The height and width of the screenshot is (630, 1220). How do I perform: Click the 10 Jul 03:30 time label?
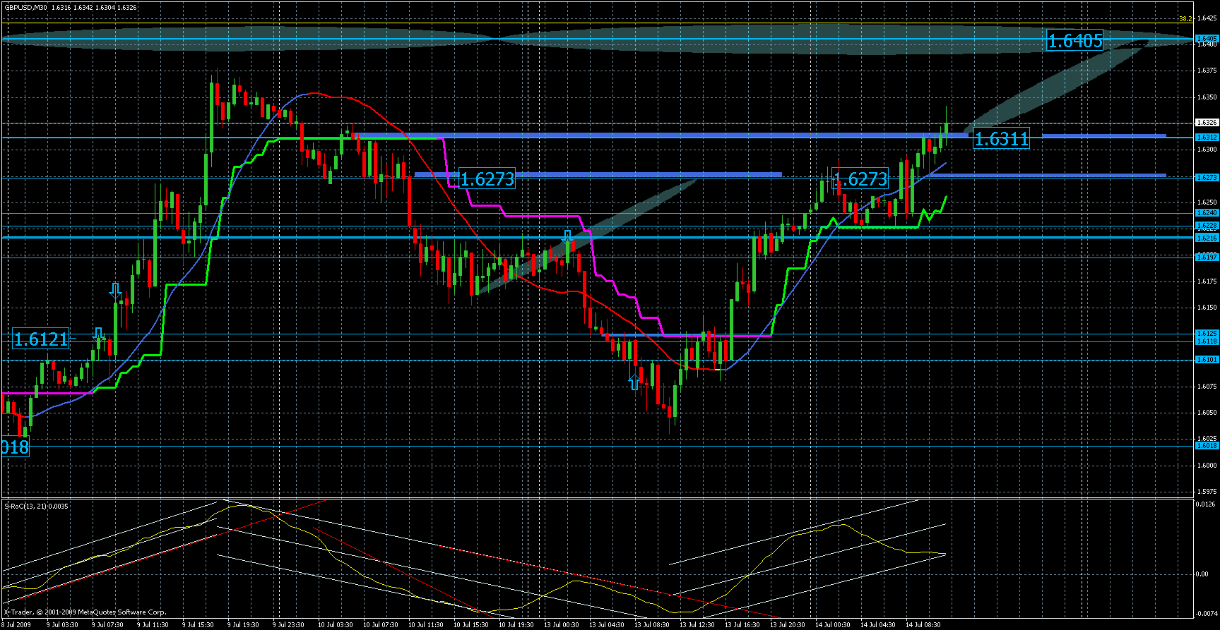[x=336, y=625]
